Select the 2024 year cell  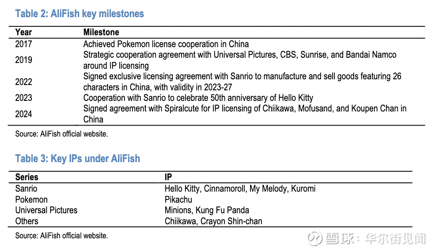coord(23,114)
